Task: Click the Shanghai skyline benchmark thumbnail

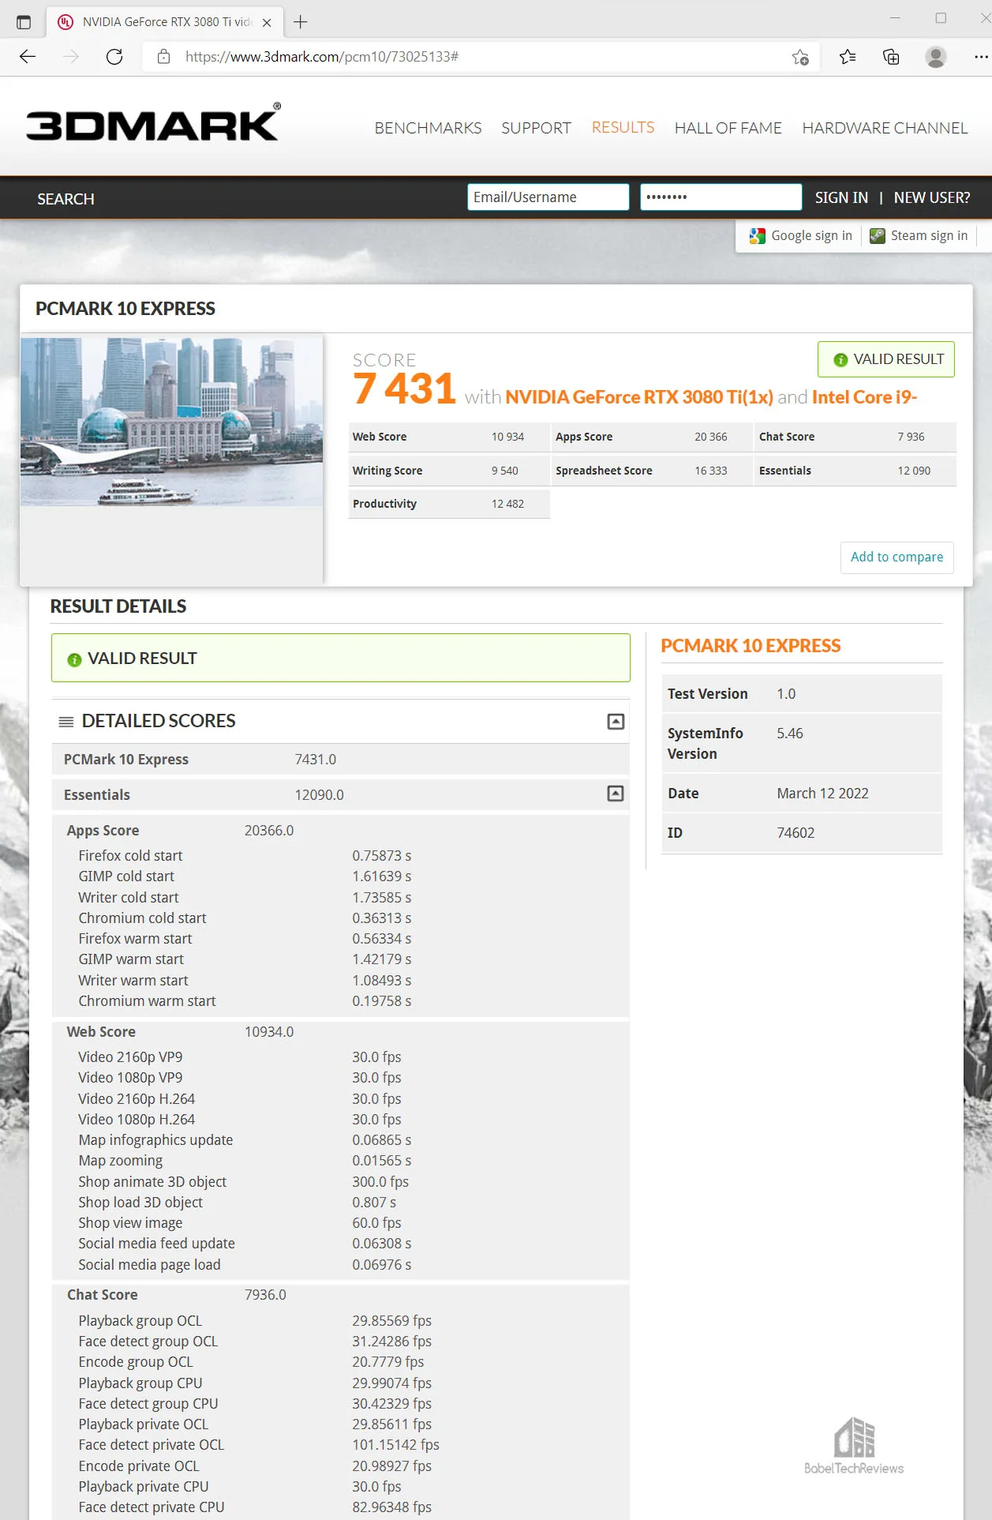Action: tap(171, 422)
